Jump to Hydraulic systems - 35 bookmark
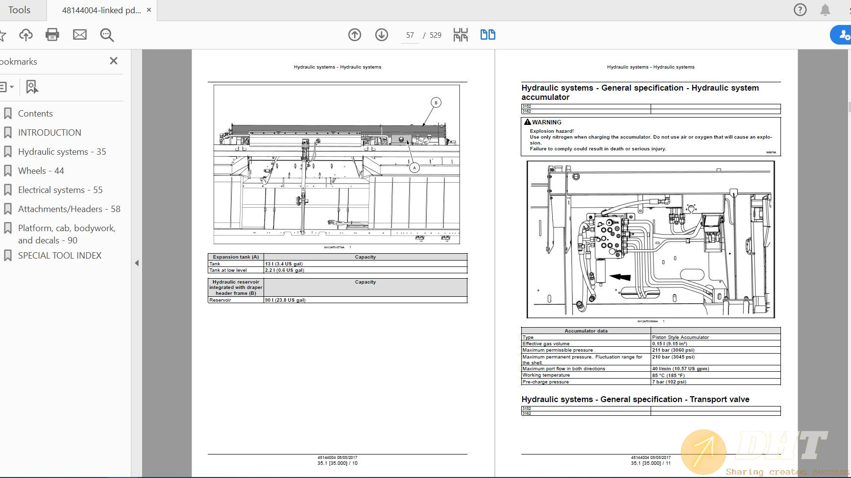Screen dimensions: 851x478 coord(62,151)
